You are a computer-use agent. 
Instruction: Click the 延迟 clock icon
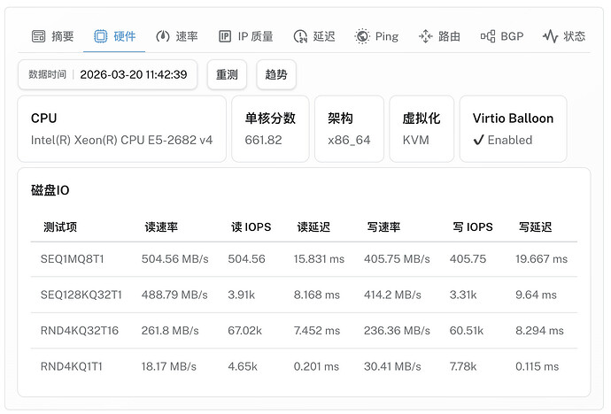[x=300, y=36]
